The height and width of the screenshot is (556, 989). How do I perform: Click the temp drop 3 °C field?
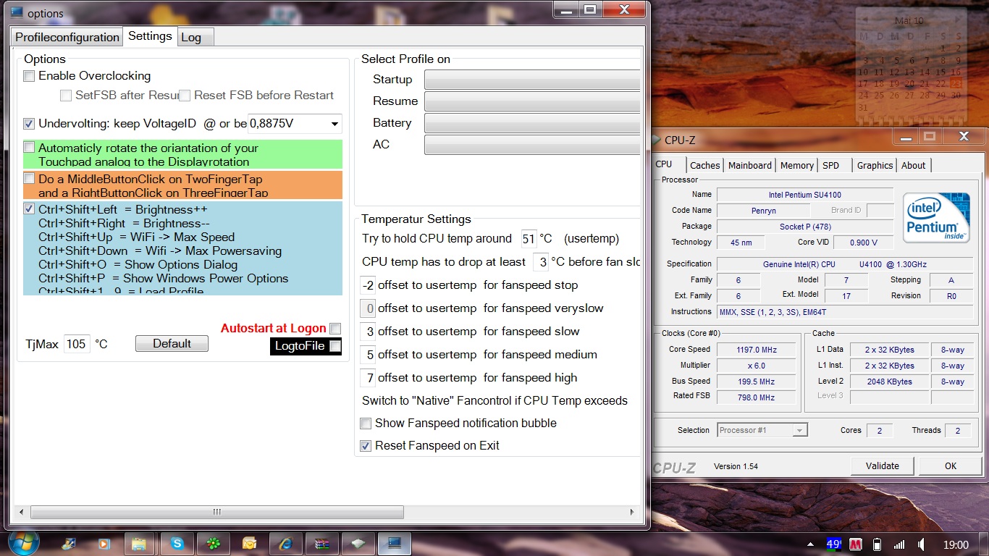542,262
